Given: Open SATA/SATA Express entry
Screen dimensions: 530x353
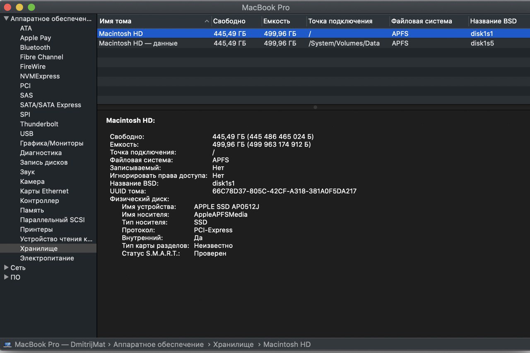Looking at the screenshot, I should point(51,105).
